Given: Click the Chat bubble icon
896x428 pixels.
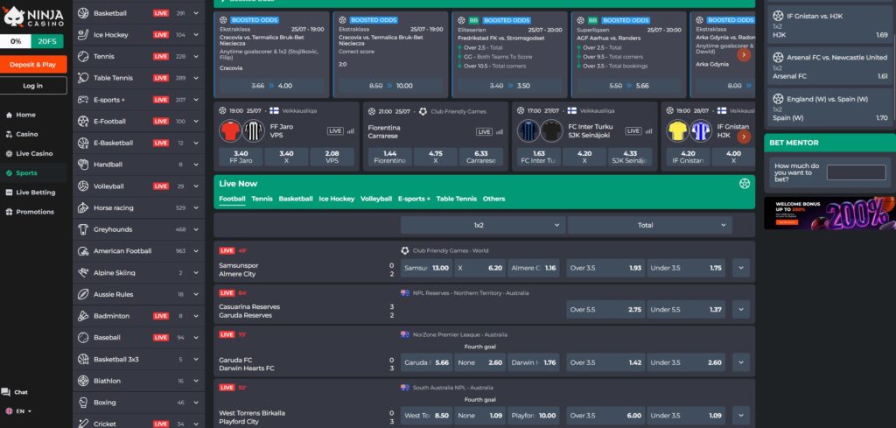Looking at the screenshot, I should click(6, 392).
